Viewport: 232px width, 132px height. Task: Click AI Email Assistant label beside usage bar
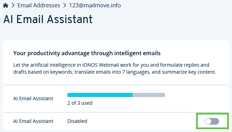tap(33, 98)
